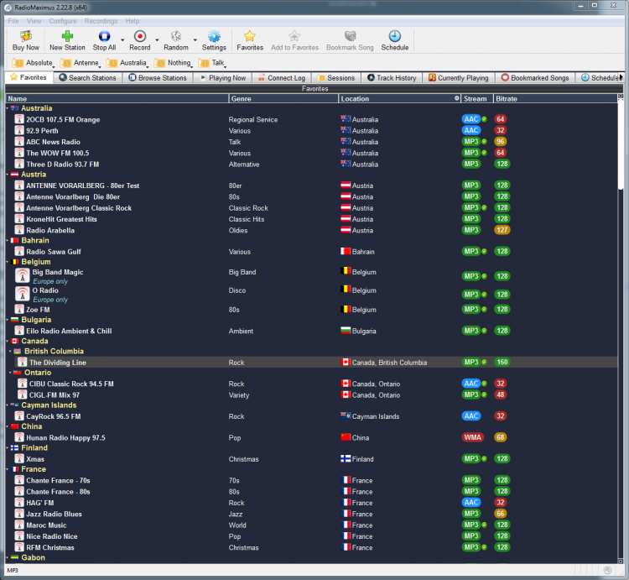Open the Stop All dropdown arrow
Image resolution: width=629 pixels, height=580 pixels.
[x=122, y=40]
